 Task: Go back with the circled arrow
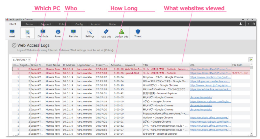14,45
